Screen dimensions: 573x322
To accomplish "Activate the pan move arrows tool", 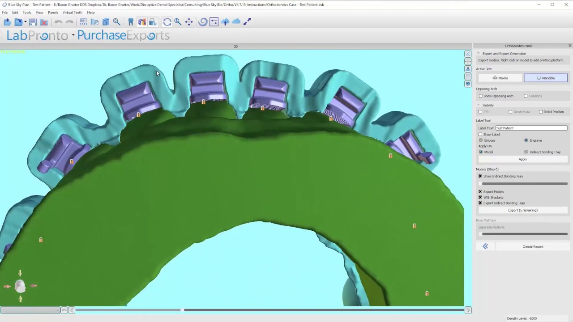I will [x=189, y=22].
